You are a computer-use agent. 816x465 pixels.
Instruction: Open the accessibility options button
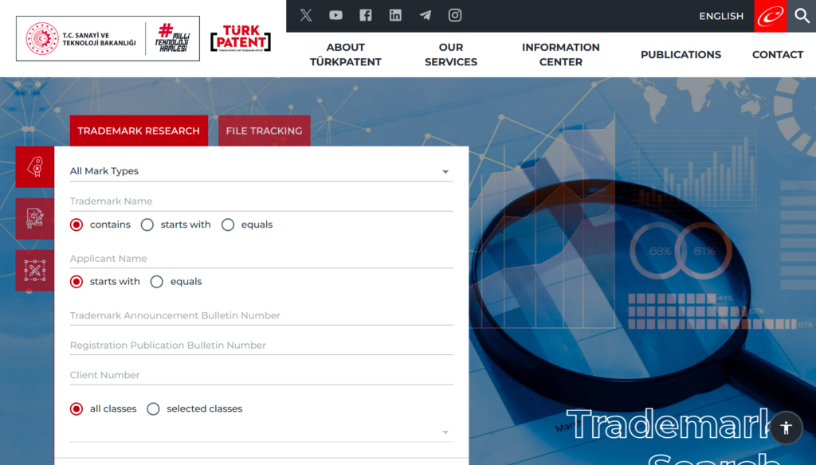point(787,428)
